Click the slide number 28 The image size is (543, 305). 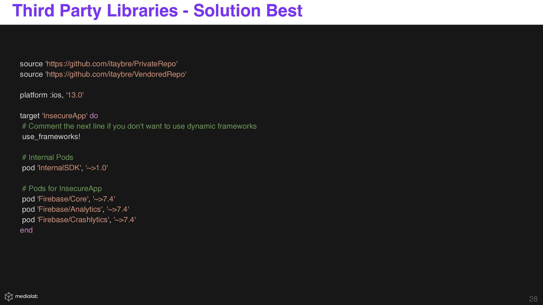[533, 299]
